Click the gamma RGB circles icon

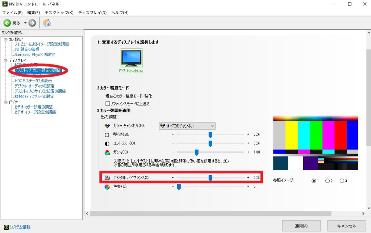(x=107, y=152)
